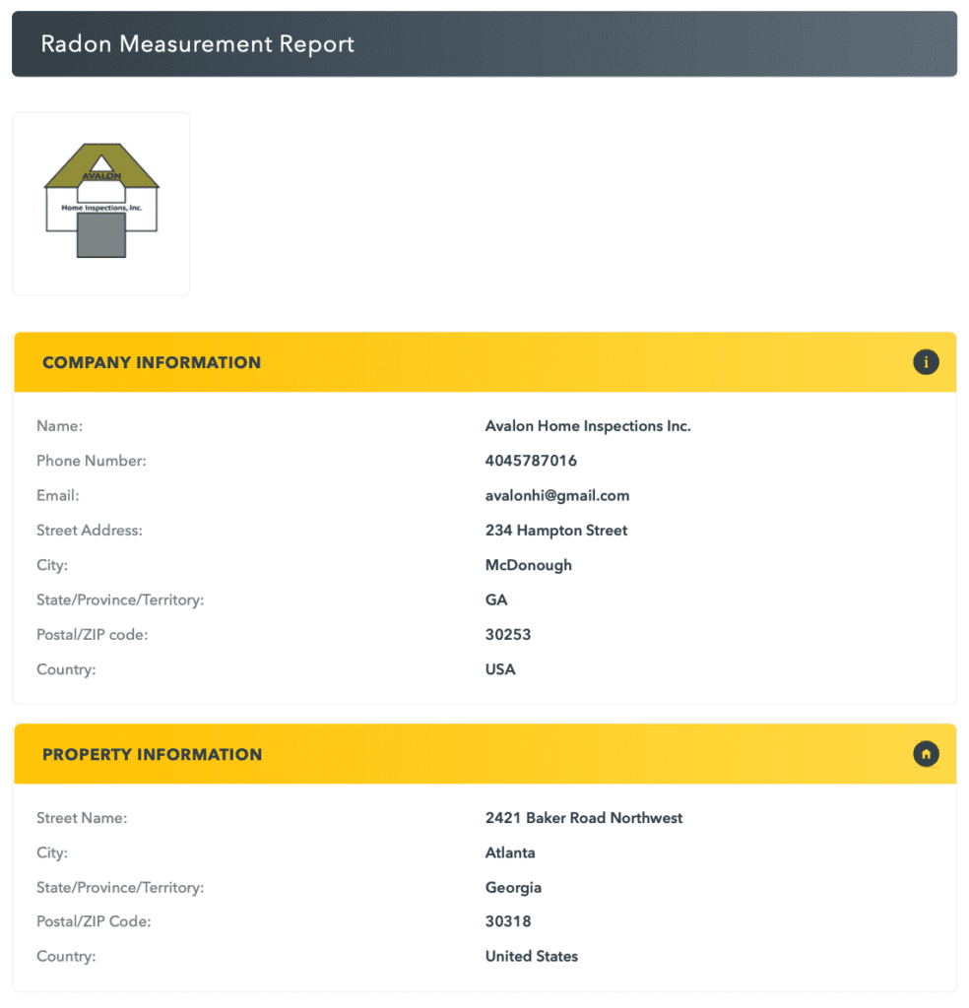Click the avalonhi@gmail.com email address
Screen dimensions: 969x1008
point(556,495)
